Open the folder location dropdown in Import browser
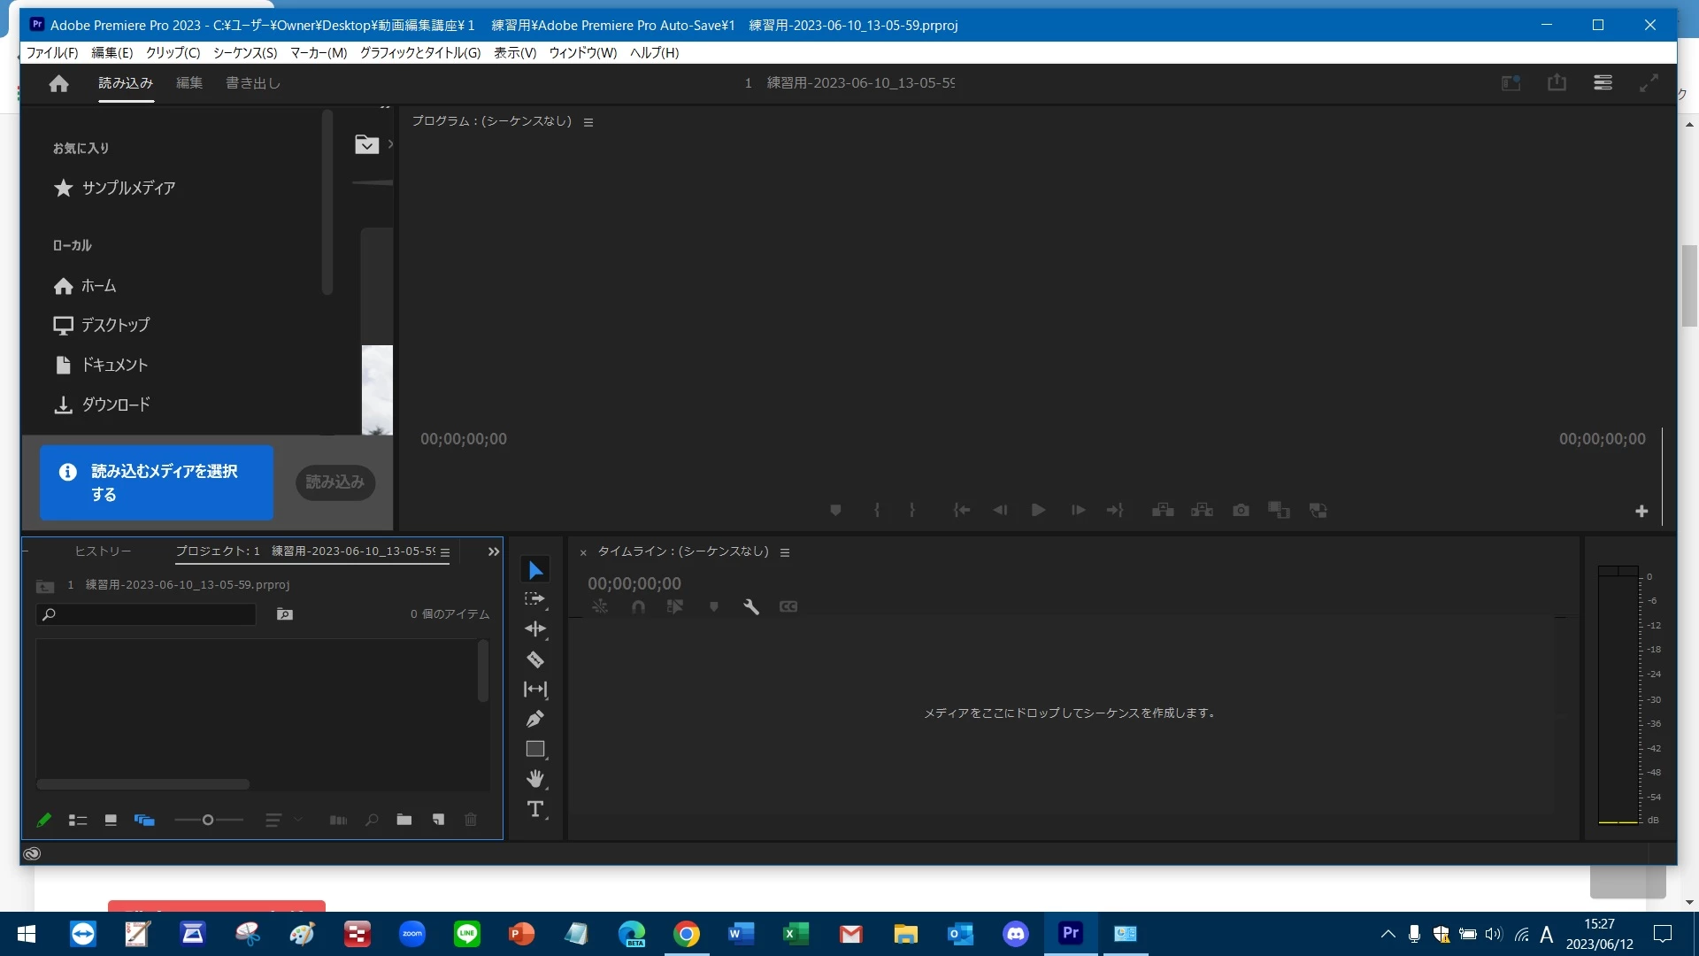Viewport: 1699px width, 956px height. click(x=366, y=144)
